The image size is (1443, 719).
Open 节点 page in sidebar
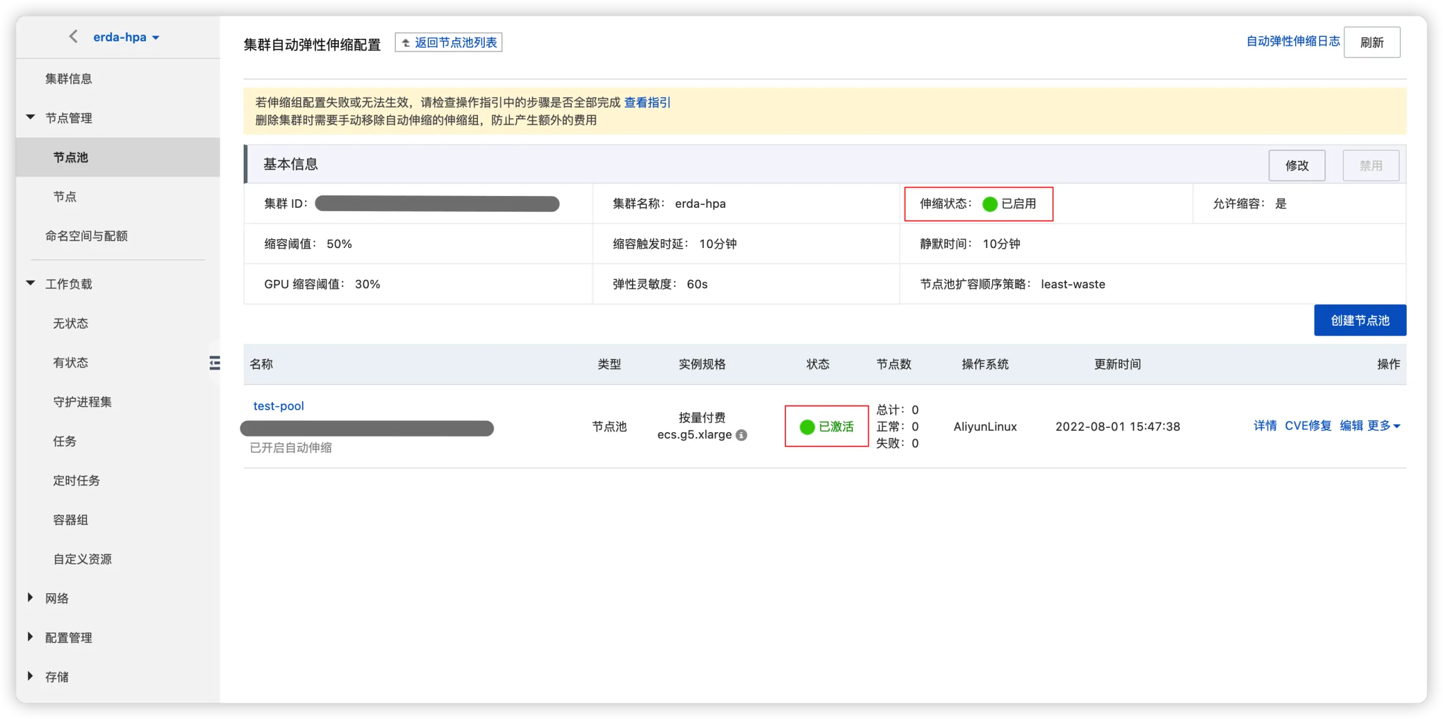tap(65, 197)
